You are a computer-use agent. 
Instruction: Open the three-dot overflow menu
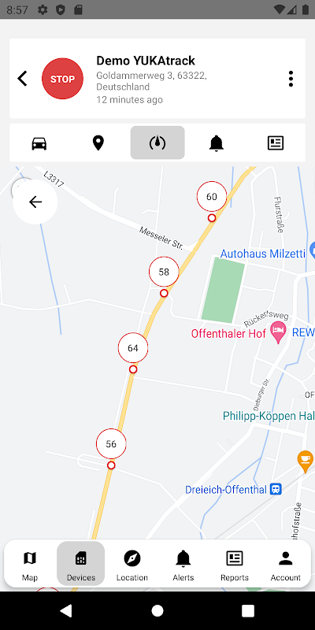coord(291,79)
